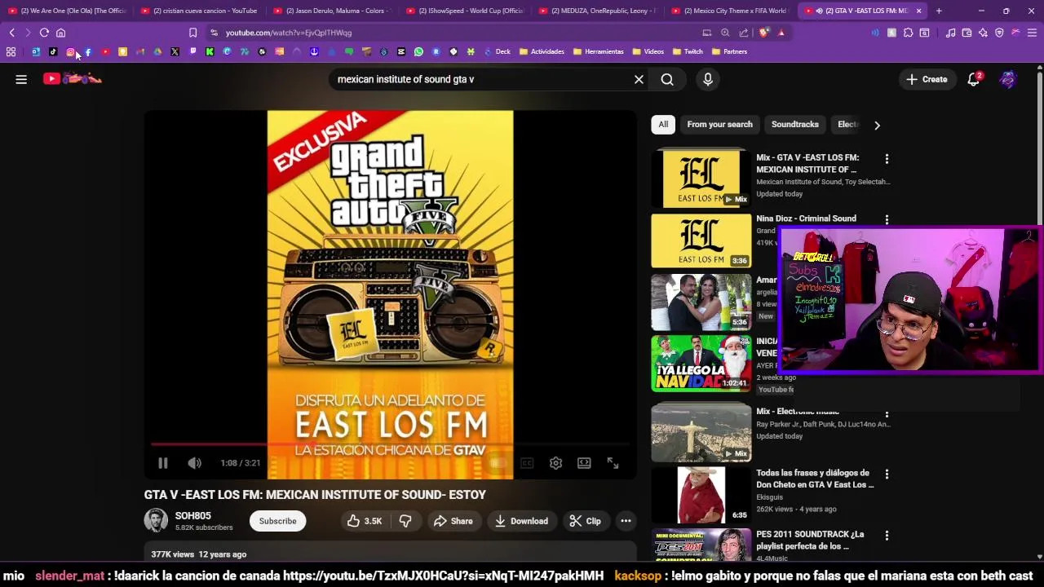The image size is (1044, 587).
Task: Open the SOH805 channel name link
Action: (192, 515)
